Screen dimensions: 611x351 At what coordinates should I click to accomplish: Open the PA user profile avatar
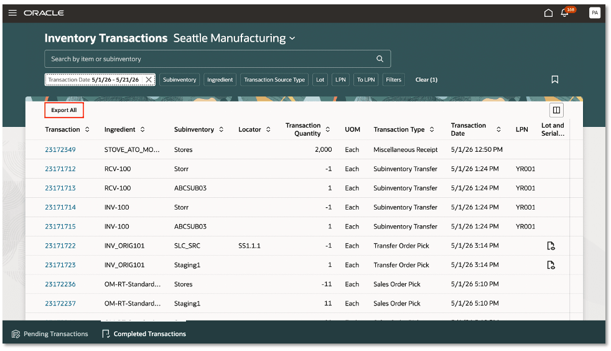tap(595, 13)
